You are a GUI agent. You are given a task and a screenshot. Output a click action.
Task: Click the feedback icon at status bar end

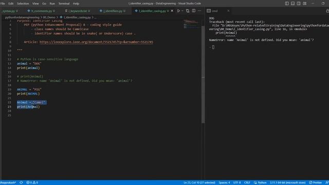point(327,183)
